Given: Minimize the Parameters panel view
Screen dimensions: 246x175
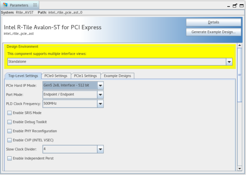Looking at the screenshot, I should click(229, 6).
